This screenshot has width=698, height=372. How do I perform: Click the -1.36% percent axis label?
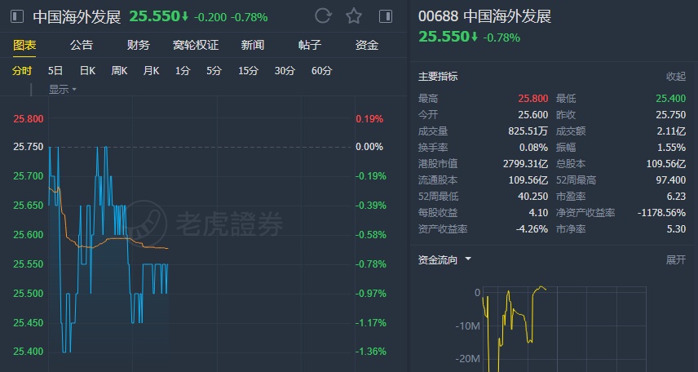(370, 352)
